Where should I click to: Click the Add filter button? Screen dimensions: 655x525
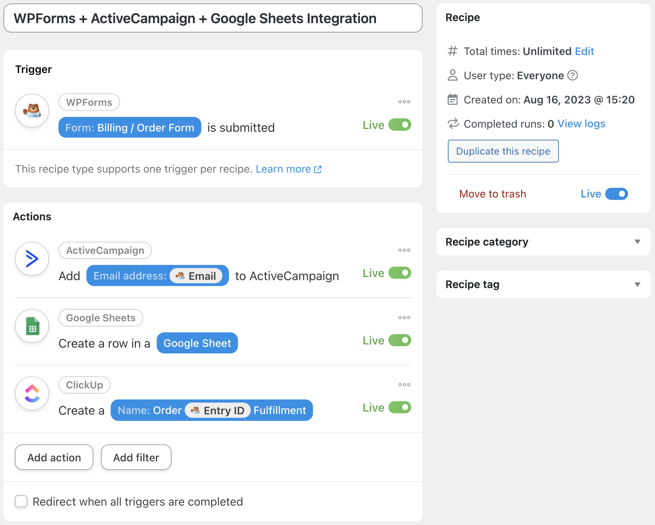point(136,457)
